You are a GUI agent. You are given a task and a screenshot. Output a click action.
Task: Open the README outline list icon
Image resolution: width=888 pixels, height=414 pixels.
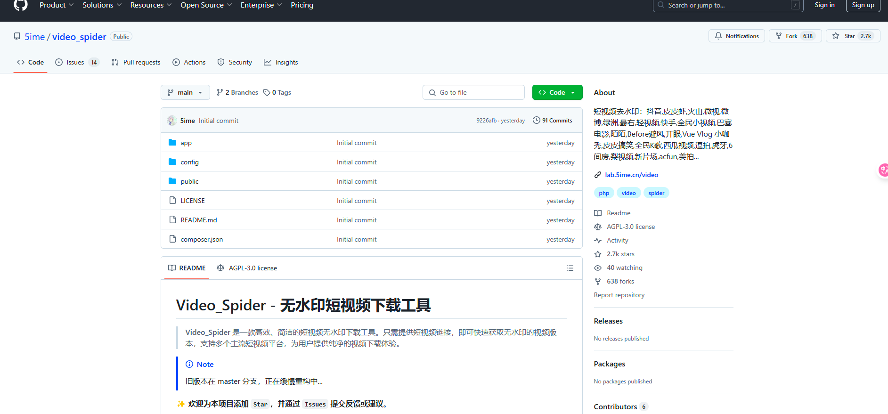tap(570, 268)
